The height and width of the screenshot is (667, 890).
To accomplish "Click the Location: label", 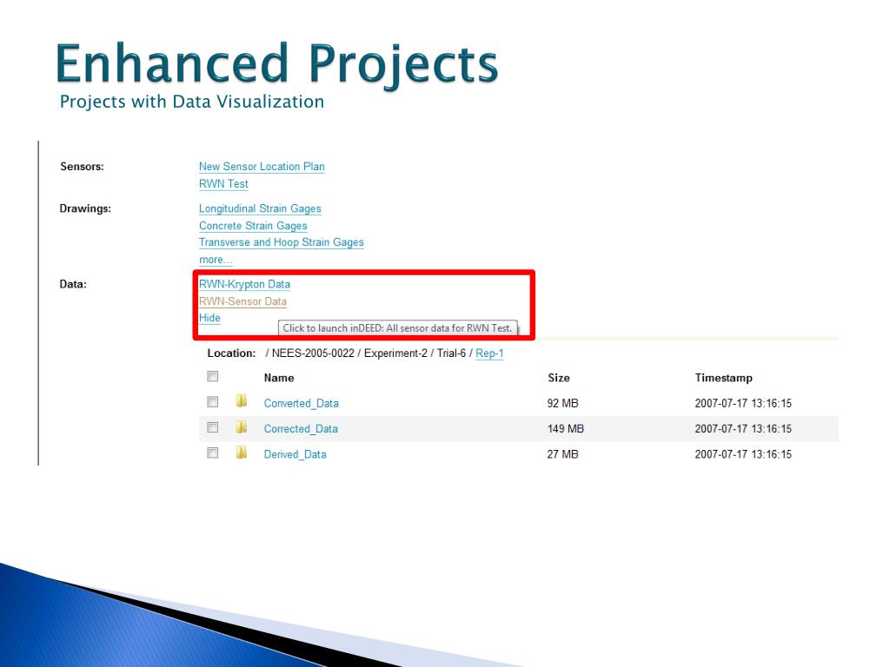I will point(231,353).
